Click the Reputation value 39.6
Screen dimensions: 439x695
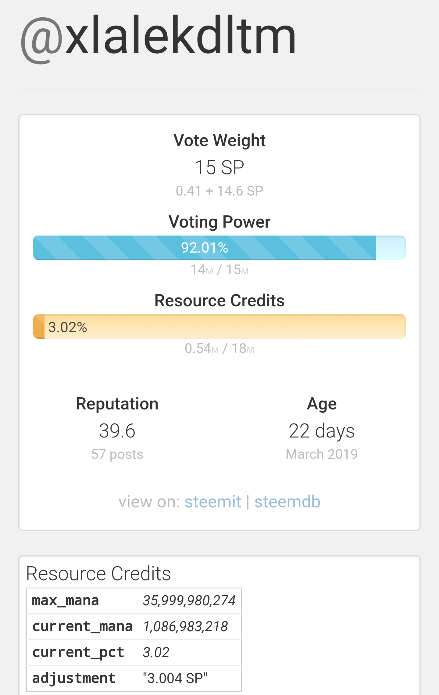click(117, 431)
